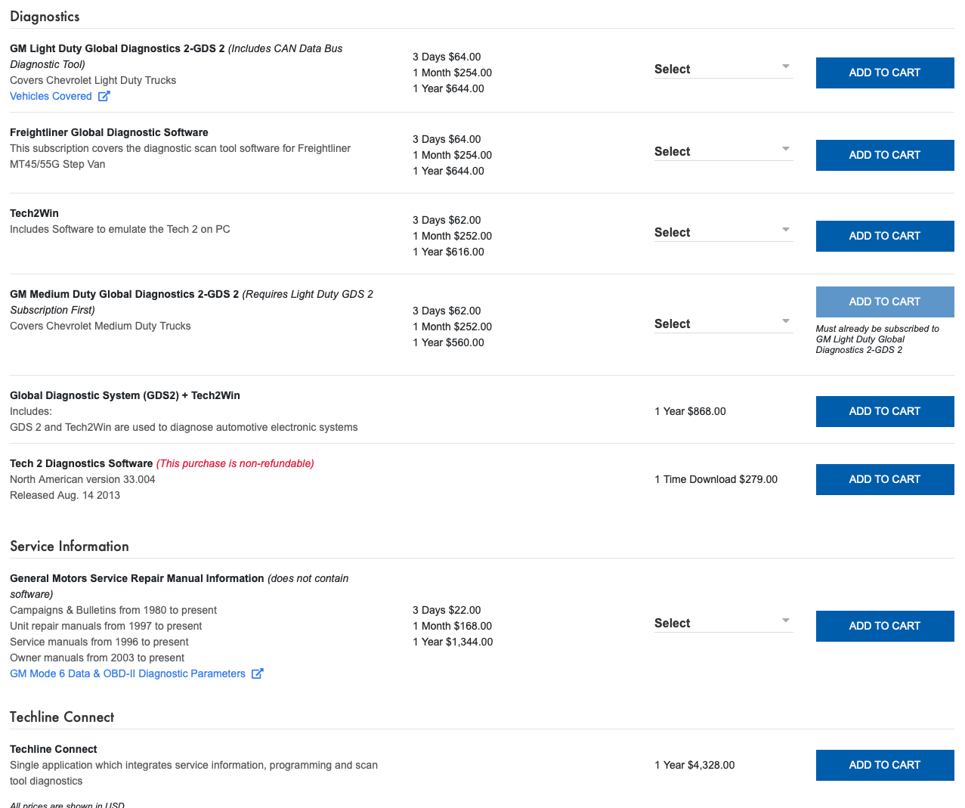This screenshot has width=965, height=808.
Task: Open Freightliner Global Diagnostic subscription dropdown
Action: coord(722,151)
